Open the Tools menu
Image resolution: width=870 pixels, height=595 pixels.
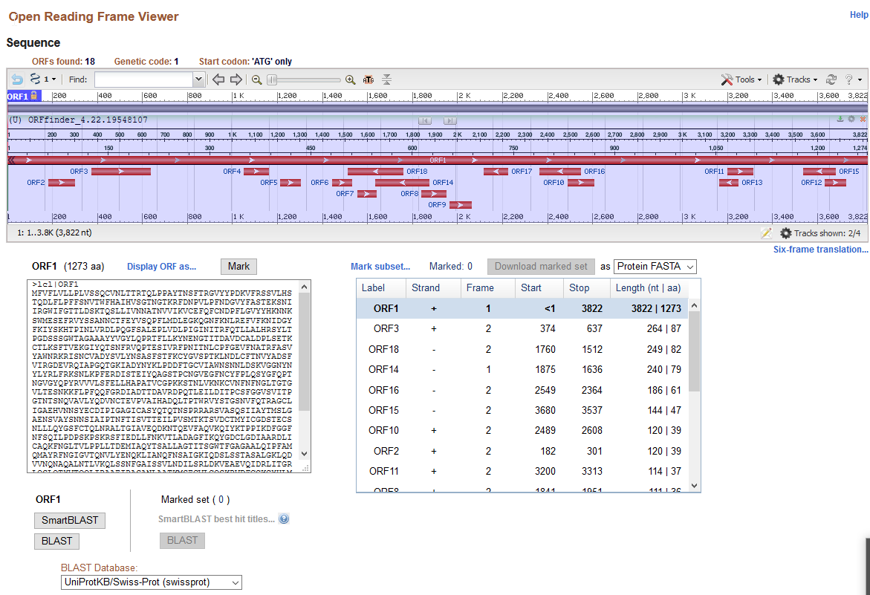[x=741, y=79]
